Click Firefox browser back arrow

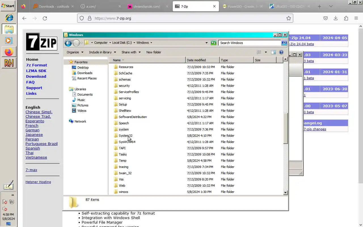click(x=24, y=18)
